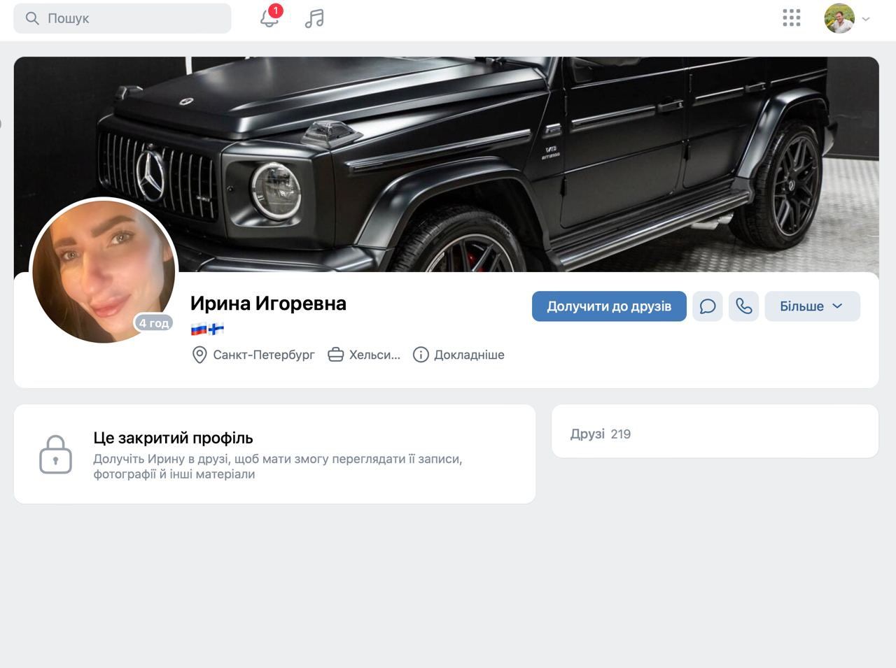Click the briefcase workplace icon
Screen dimensions: 896x668
336,355
